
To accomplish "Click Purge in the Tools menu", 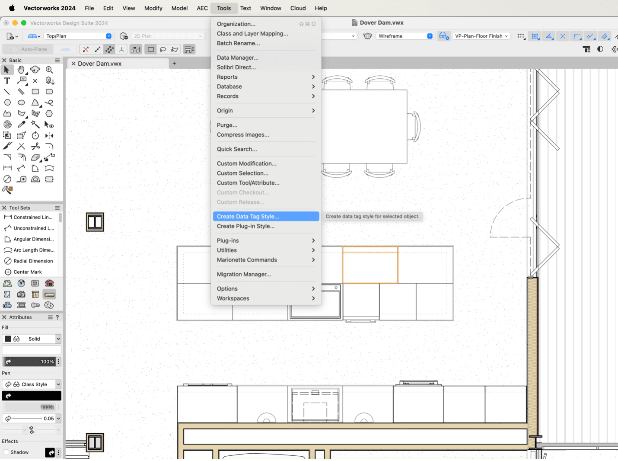I will pyautogui.click(x=227, y=125).
